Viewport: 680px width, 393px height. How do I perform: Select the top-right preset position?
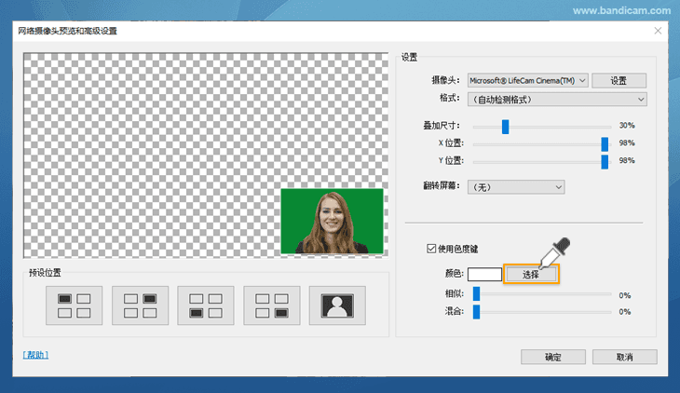(140, 305)
